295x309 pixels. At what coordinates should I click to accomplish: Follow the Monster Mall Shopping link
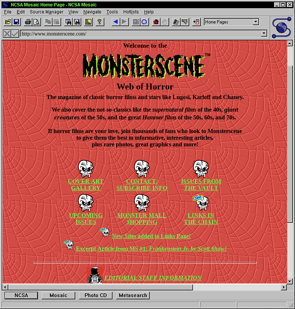point(142,218)
